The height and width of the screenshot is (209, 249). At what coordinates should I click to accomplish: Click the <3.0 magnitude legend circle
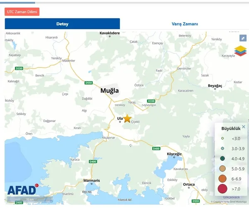click(x=222, y=138)
